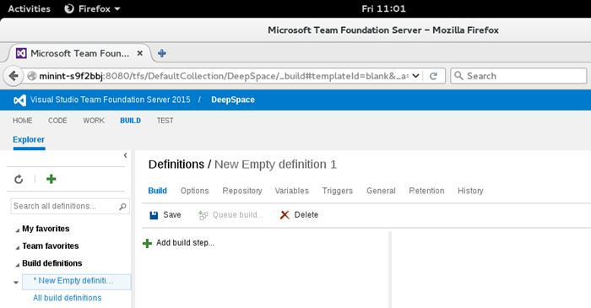Click the browser reload icon
Image resolution: width=591 pixels, height=308 pixels.
point(433,76)
